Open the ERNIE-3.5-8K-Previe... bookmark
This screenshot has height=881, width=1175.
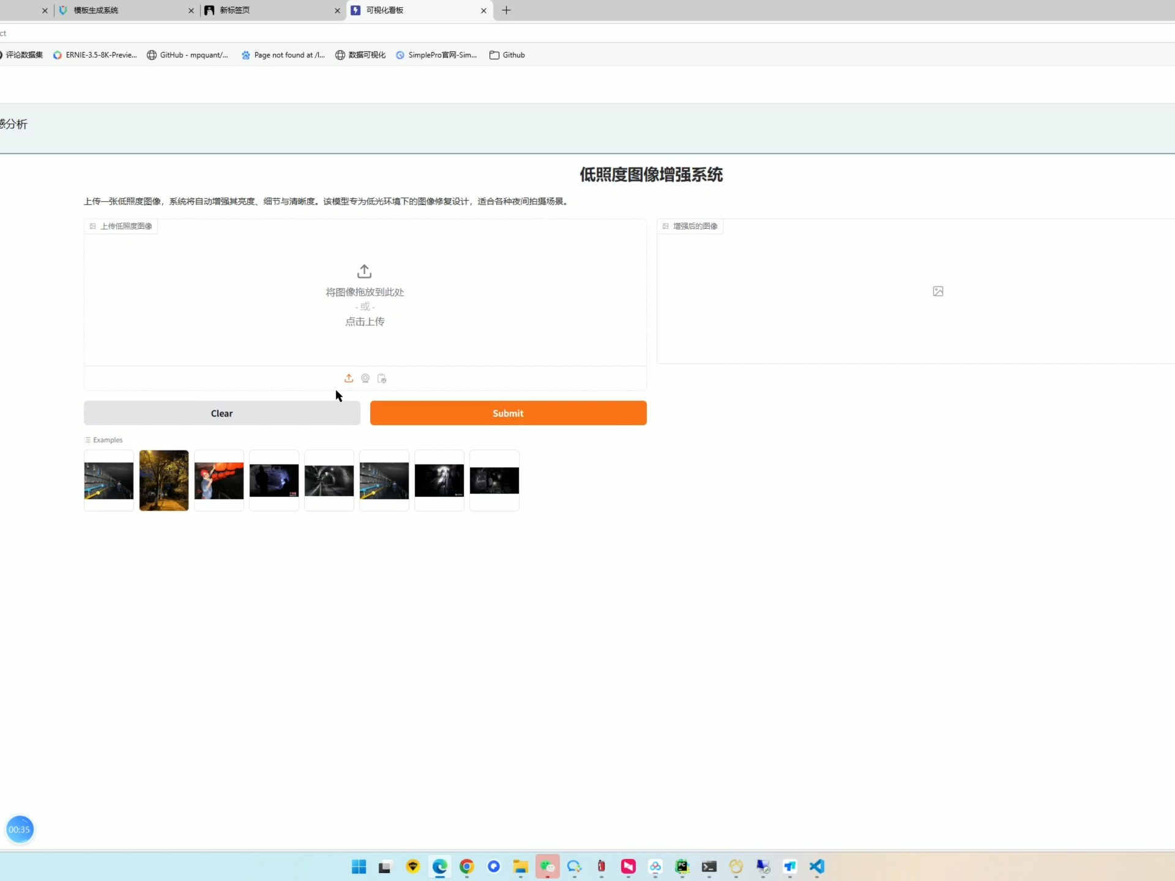click(95, 55)
